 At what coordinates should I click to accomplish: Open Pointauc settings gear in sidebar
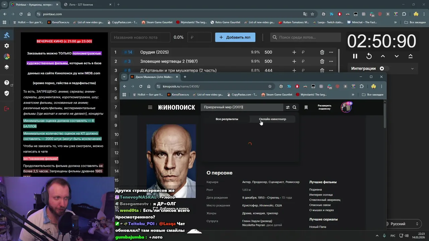point(7,46)
